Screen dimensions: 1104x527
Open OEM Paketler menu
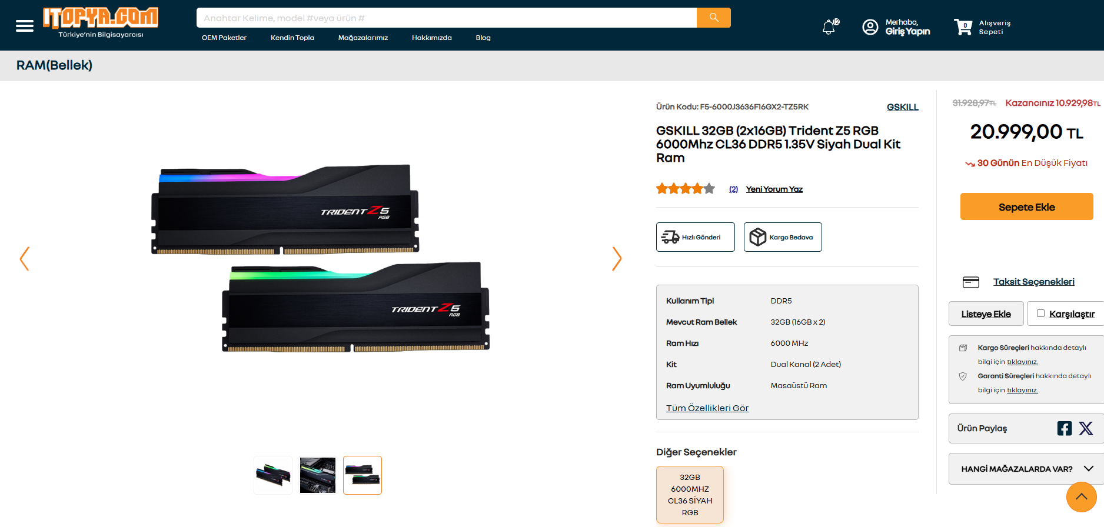[x=224, y=38]
